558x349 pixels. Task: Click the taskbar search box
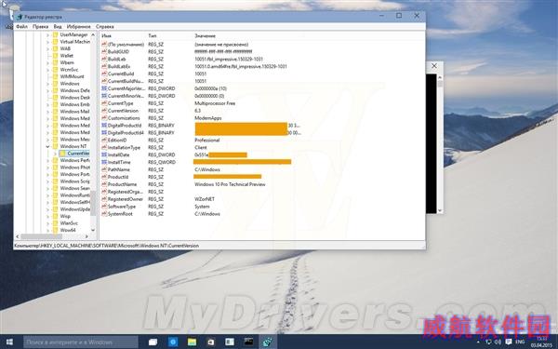click(x=80, y=342)
